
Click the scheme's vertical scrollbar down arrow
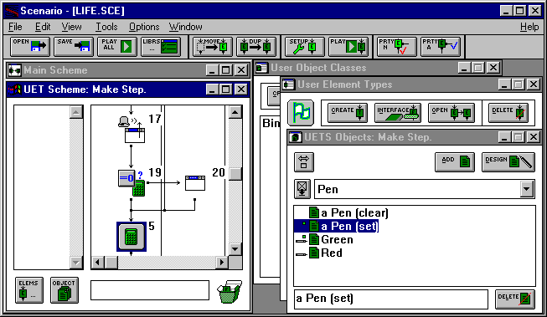pyautogui.click(x=235, y=249)
